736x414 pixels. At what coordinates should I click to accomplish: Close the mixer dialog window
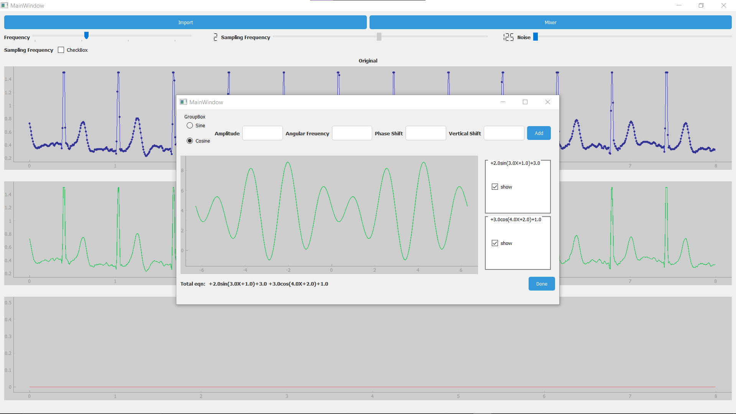click(547, 102)
